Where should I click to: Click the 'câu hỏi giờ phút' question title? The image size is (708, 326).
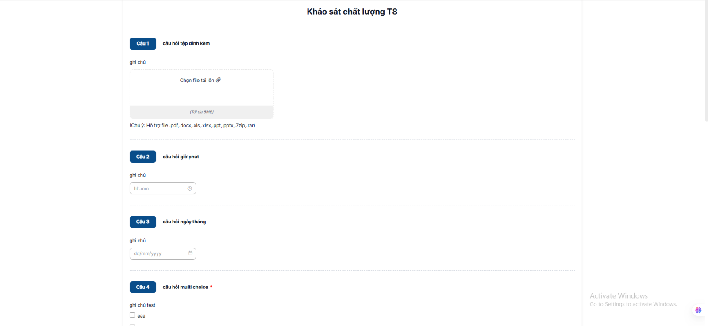click(181, 157)
